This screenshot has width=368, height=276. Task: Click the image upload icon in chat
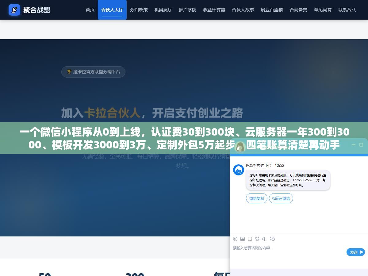click(x=243, y=239)
